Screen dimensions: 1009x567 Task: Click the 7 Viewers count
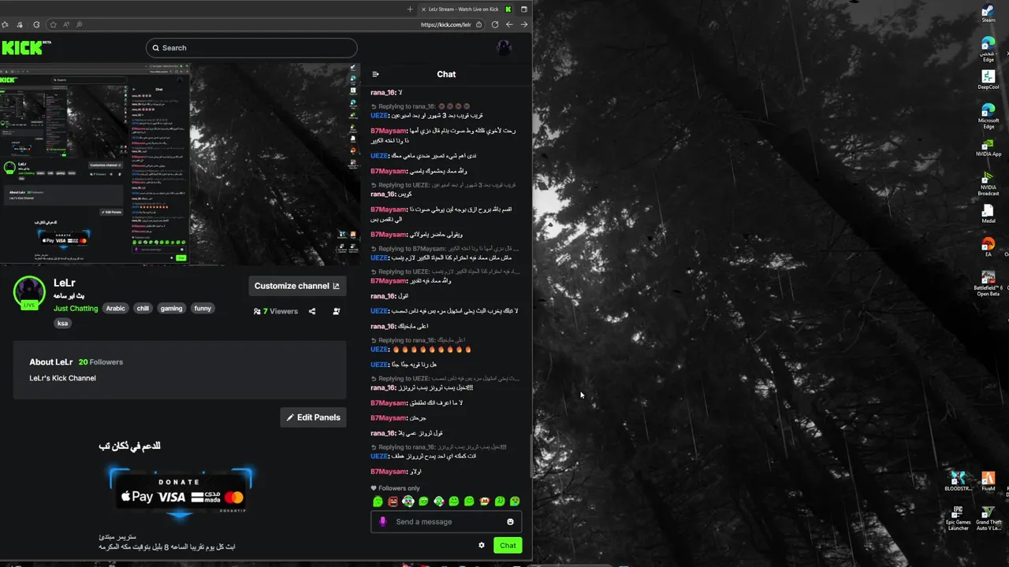click(276, 311)
